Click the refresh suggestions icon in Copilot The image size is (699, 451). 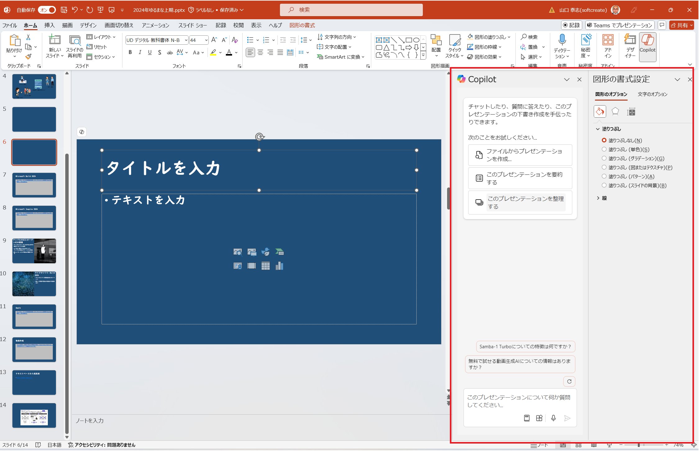pyautogui.click(x=569, y=381)
